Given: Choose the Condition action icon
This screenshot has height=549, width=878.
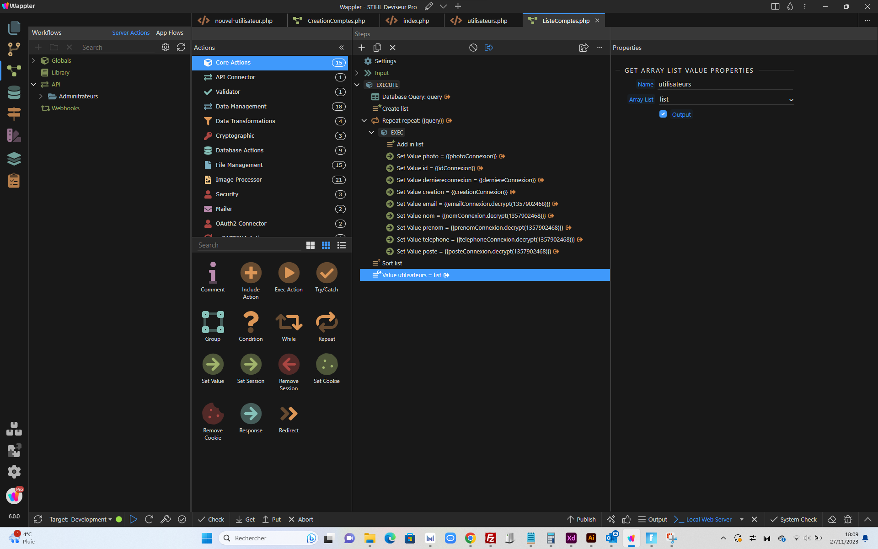Looking at the screenshot, I should pyautogui.click(x=251, y=323).
